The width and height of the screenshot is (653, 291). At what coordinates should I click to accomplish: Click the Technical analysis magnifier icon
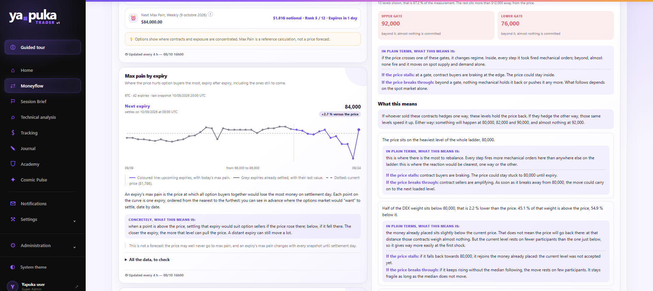click(x=13, y=117)
